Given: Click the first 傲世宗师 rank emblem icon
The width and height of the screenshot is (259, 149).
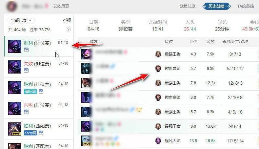Looking at the screenshot, I should 158,69.
